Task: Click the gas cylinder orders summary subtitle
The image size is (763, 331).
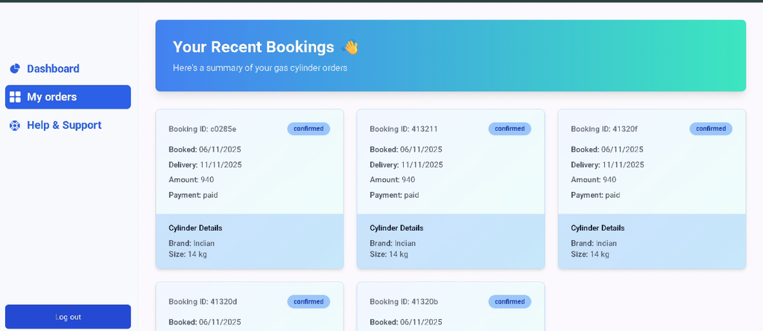Action: [260, 68]
